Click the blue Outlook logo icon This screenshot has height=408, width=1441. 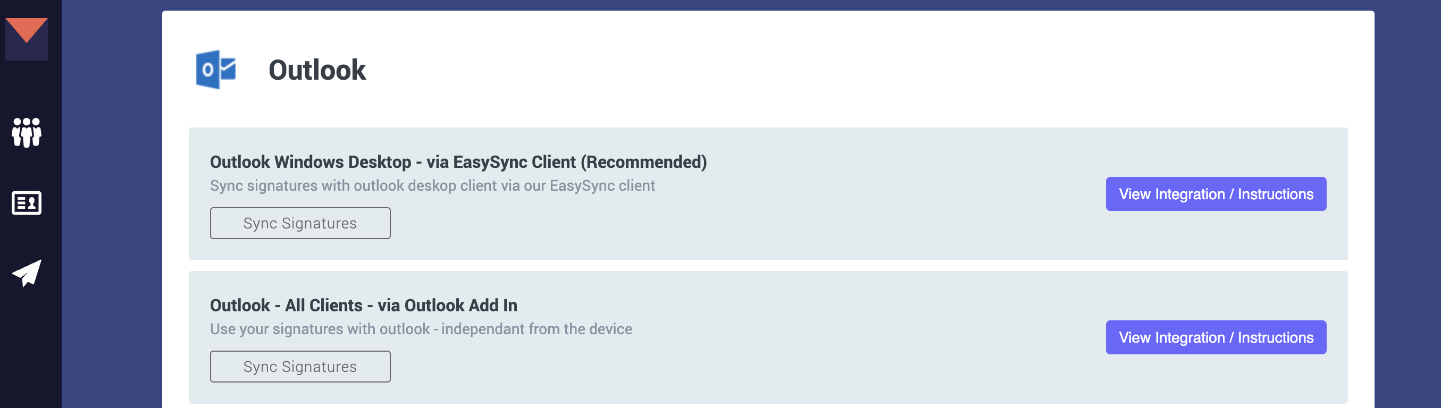click(x=215, y=70)
